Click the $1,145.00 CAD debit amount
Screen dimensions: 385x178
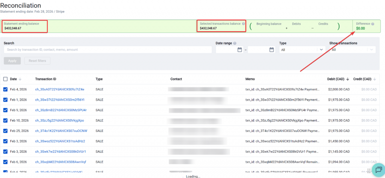click(x=339, y=151)
